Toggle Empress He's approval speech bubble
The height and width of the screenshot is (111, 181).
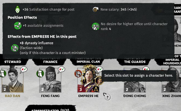pyautogui.click(x=99, y=70)
